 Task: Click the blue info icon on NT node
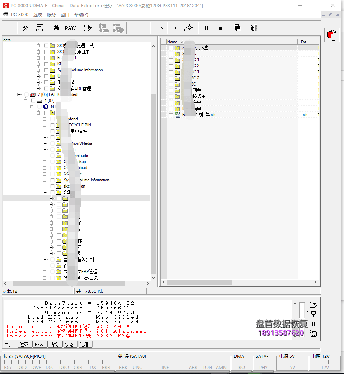click(x=46, y=107)
